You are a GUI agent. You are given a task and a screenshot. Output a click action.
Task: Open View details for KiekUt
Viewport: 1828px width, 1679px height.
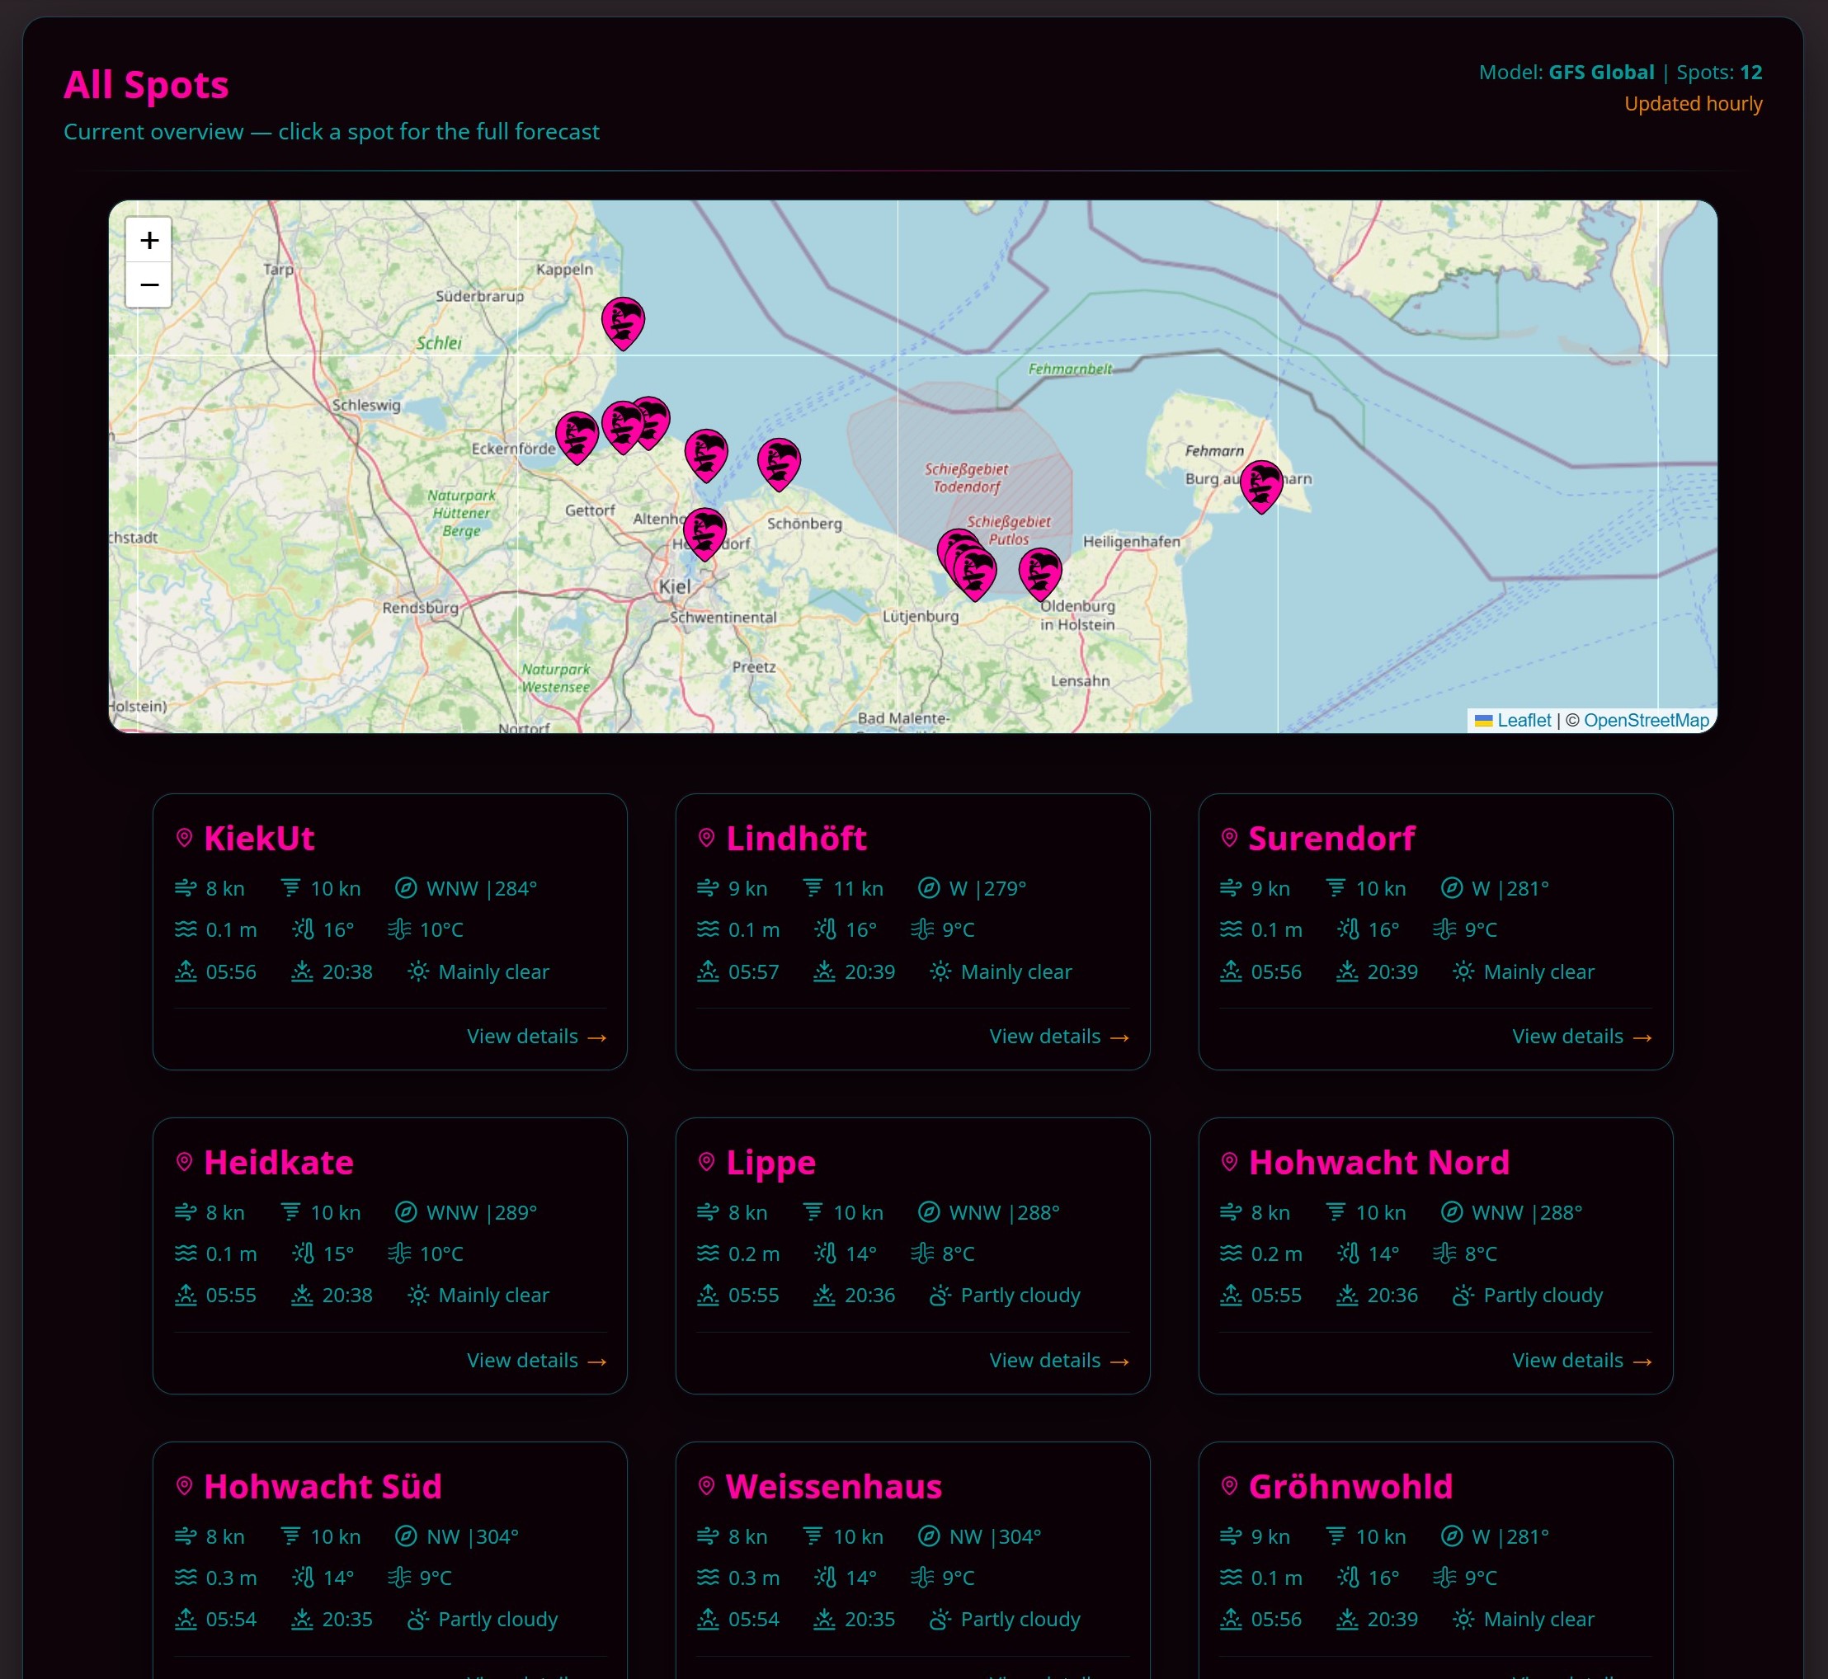click(x=535, y=1036)
